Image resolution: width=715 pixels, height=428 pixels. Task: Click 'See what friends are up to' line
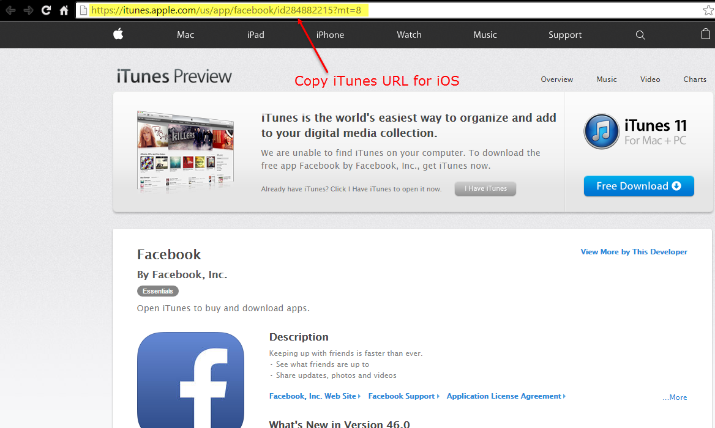(x=323, y=364)
